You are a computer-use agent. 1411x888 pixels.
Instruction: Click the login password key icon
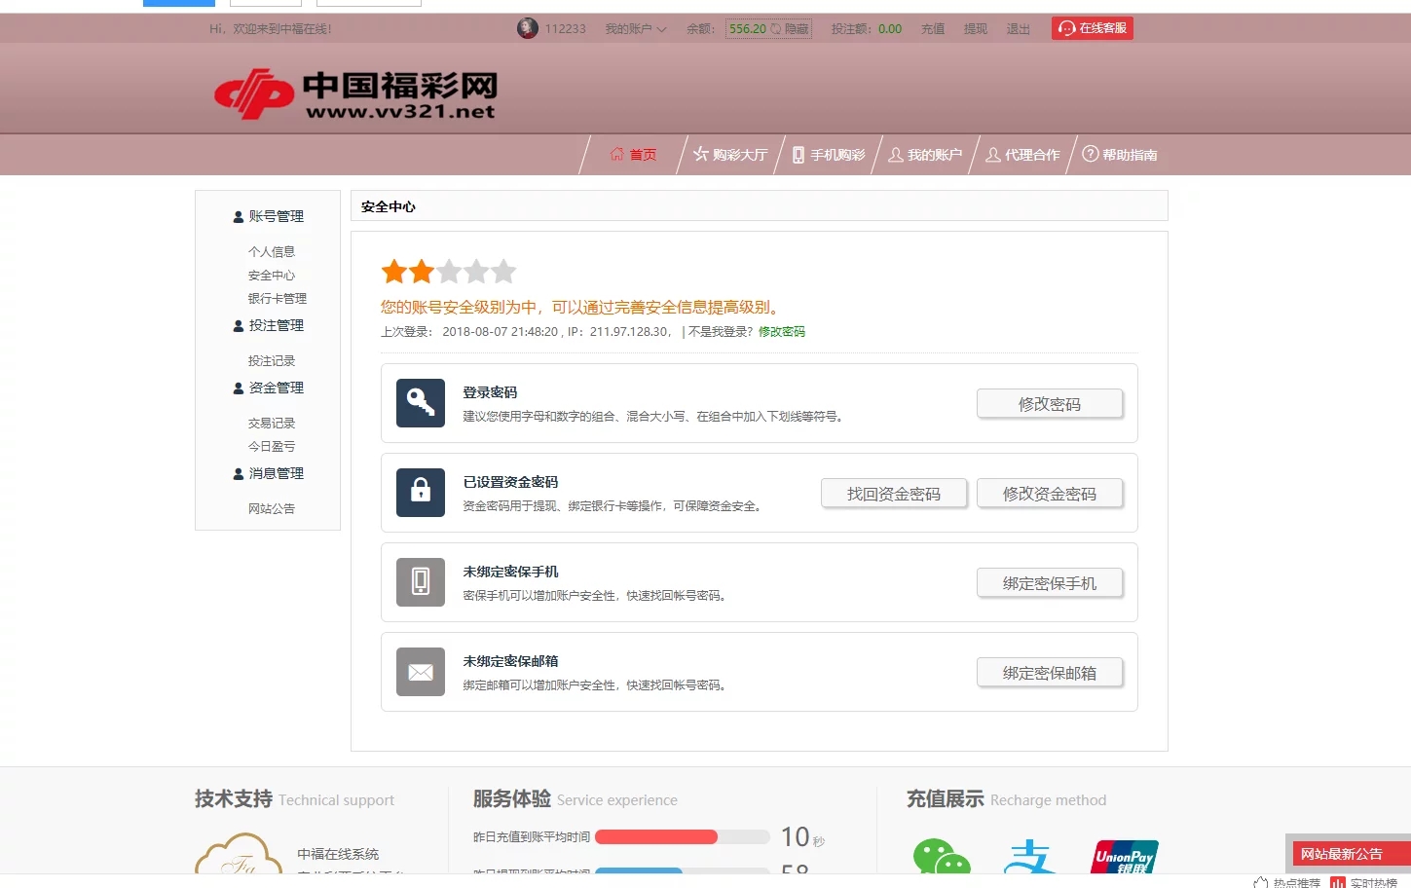click(x=421, y=403)
